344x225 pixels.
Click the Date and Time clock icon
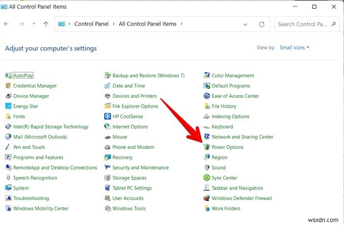click(x=108, y=86)
